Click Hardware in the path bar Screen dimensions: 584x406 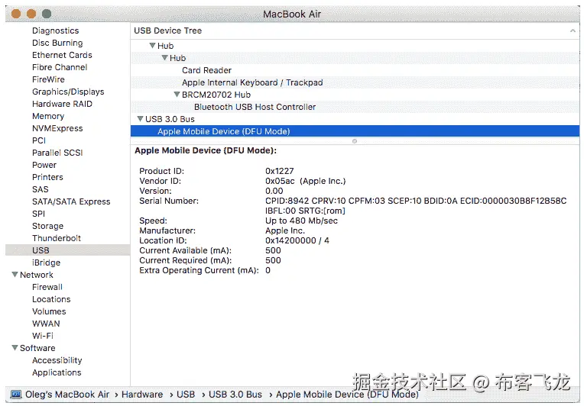(142, 394)
